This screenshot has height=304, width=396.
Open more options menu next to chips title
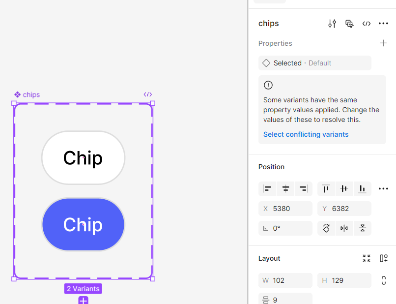(383, 24)
